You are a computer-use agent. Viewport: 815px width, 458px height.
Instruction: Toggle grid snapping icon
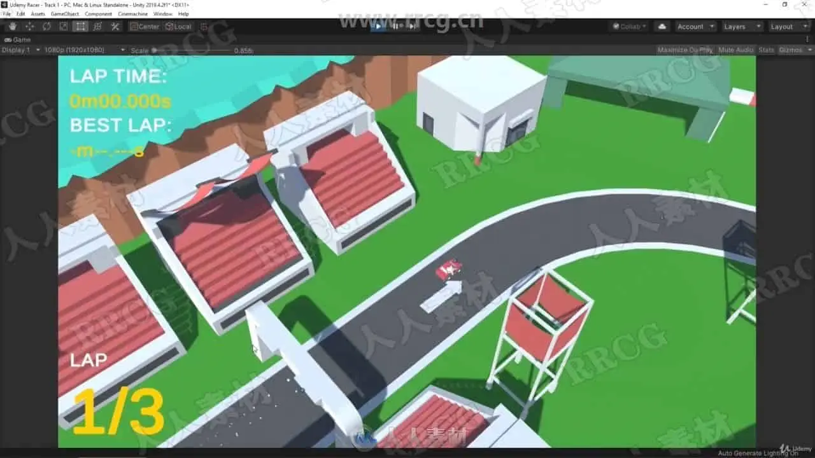[x=204, y=27]
